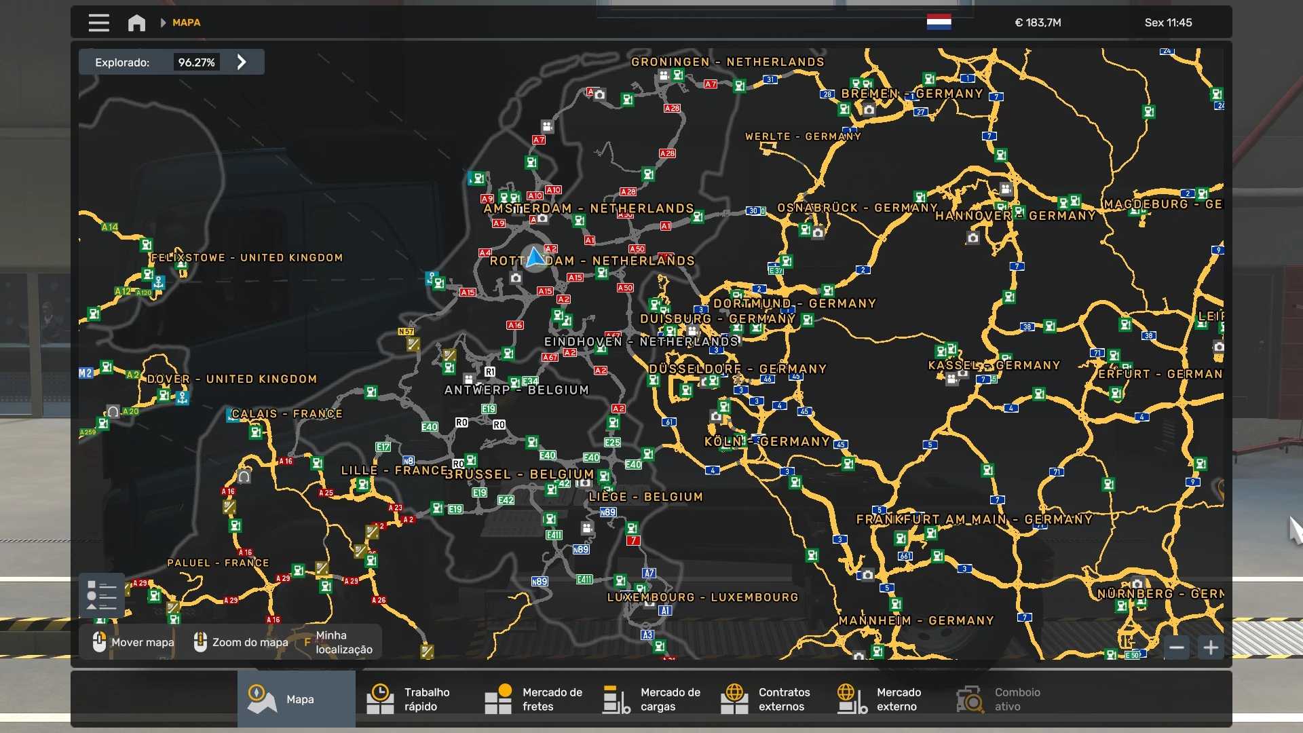Click the home icon in breadcrumb

136,22
